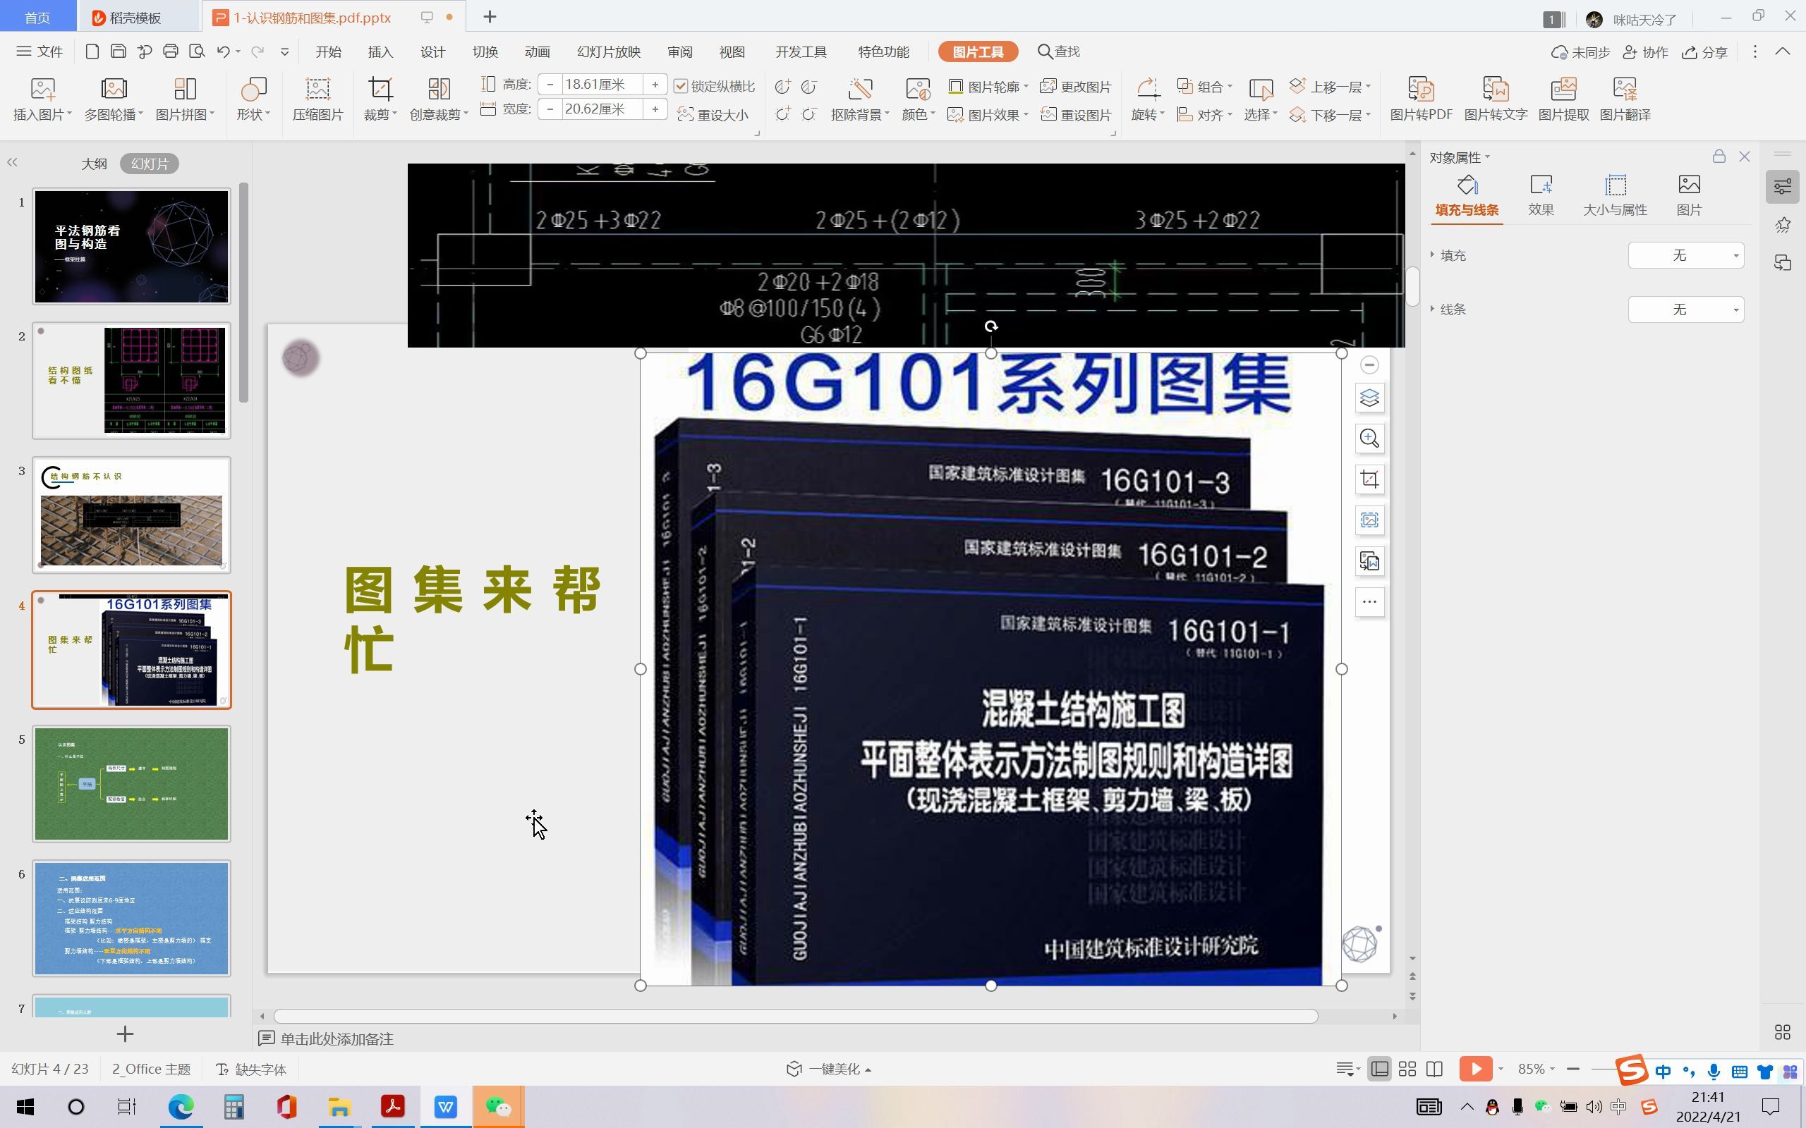
Task: Click zoom out minus button in status bar
Action: [x=1572, y=1069]
